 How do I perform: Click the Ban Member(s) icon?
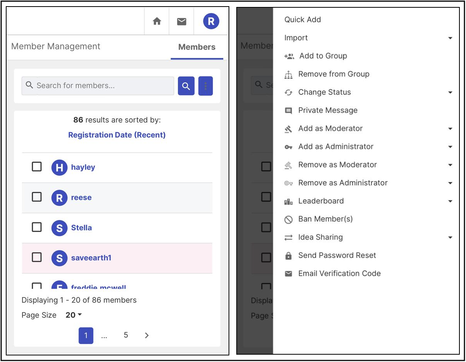point(288,219)
